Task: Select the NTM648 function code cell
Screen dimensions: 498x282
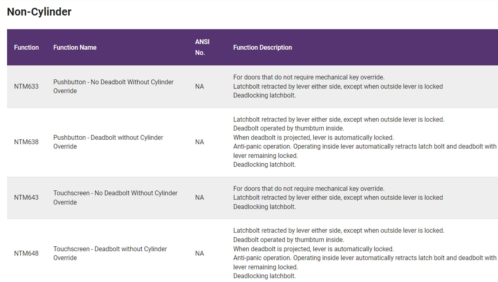Action: 26,254
